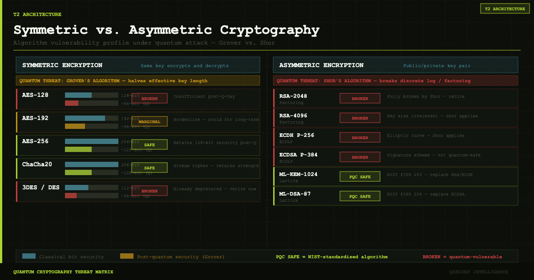Click the PQC SAFE badge for ML-KEM-1024
Image resolution: width=534 pixels, height=280 pixels.
[x=360, y=177]
